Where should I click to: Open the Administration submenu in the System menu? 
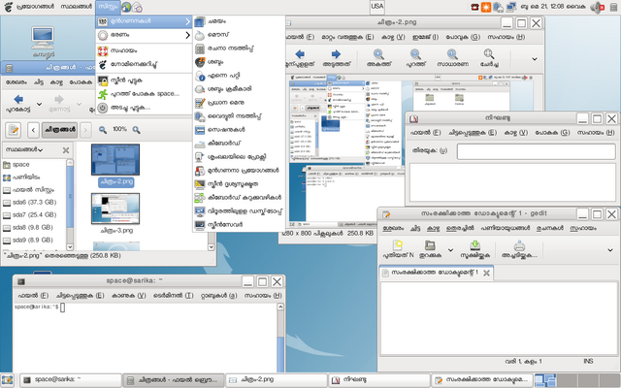(144, 35)
